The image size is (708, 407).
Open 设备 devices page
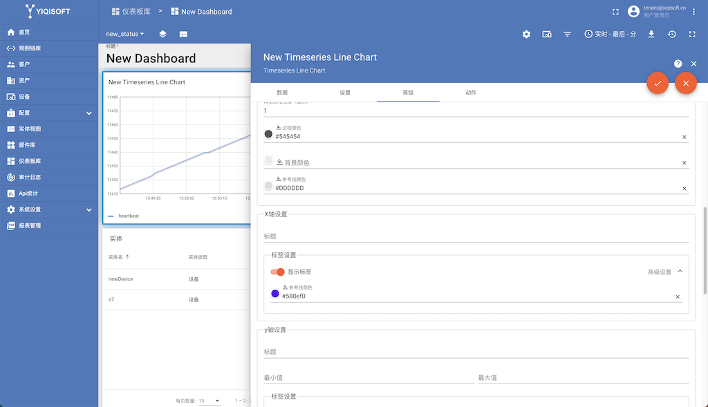(49, 97)
